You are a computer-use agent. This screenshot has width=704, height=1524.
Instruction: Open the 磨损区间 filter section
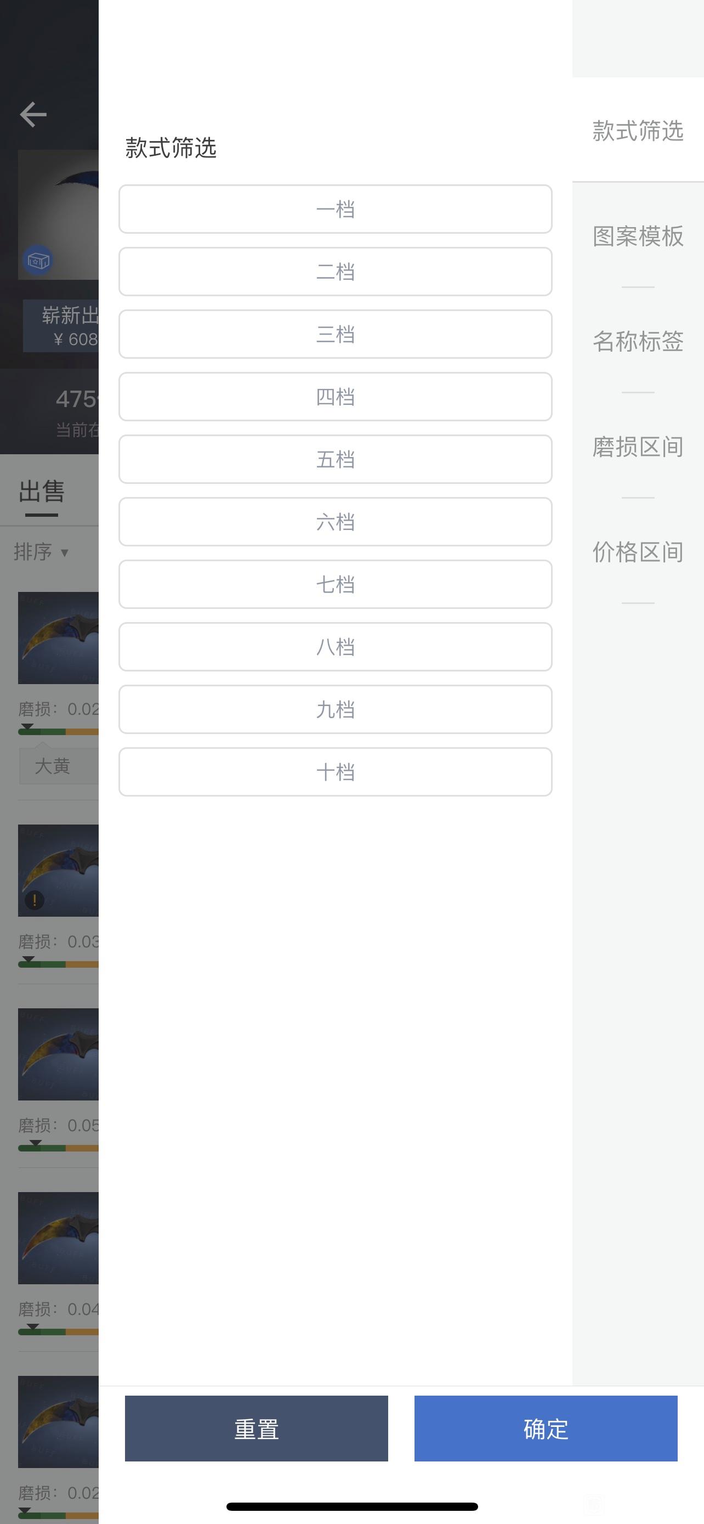638,446
